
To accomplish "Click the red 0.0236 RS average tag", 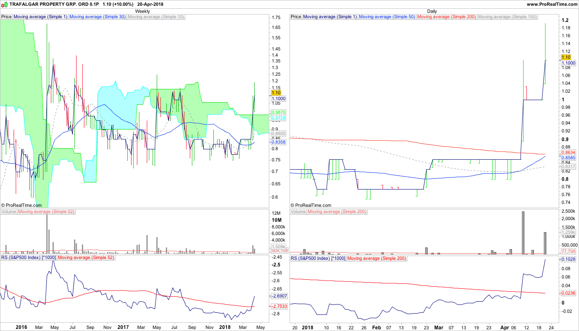I will point(568,293).
